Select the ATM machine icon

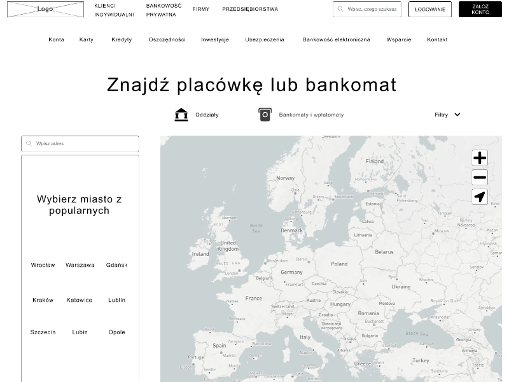coord(265,115)
